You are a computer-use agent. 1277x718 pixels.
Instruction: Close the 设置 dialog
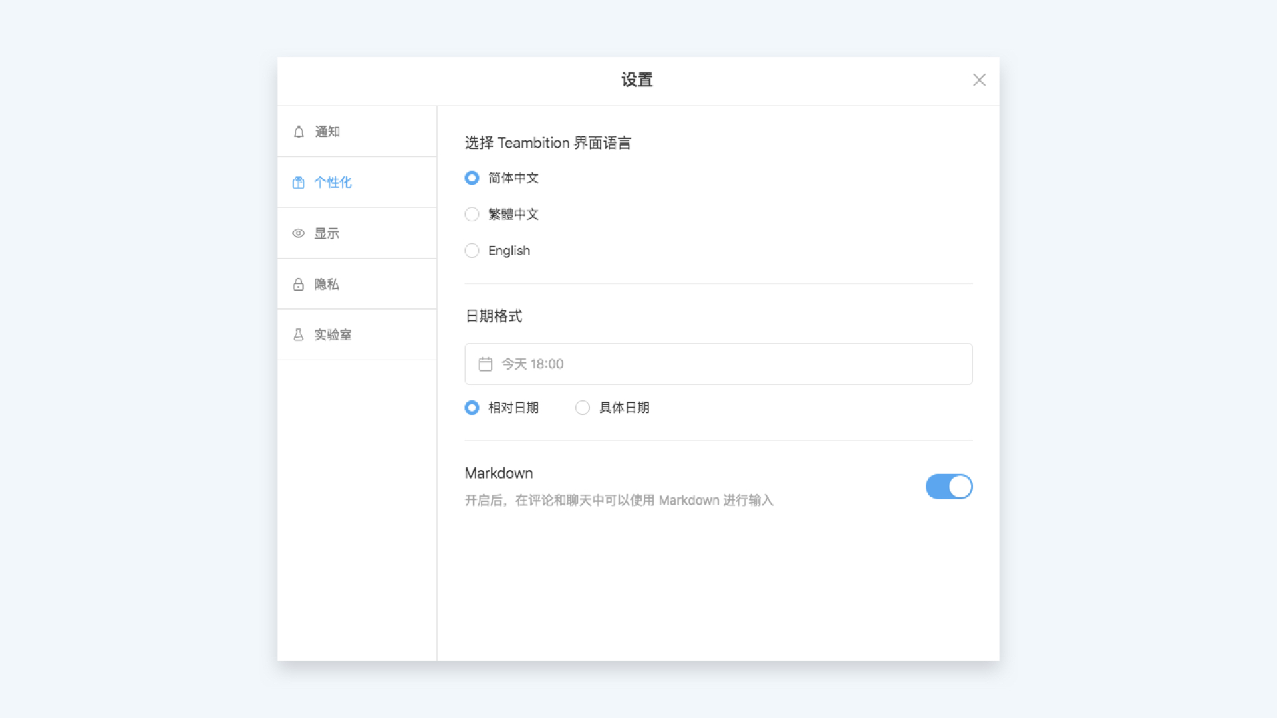coord(979,80)
